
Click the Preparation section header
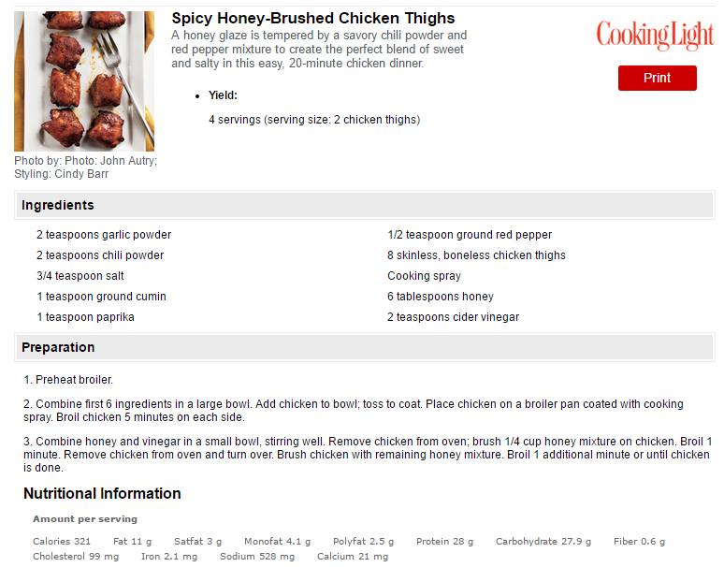click(364, 347)
